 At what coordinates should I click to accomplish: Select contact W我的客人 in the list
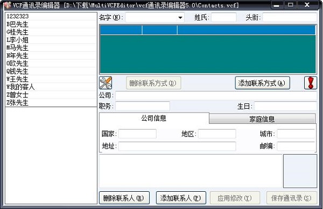coord(51,87)
